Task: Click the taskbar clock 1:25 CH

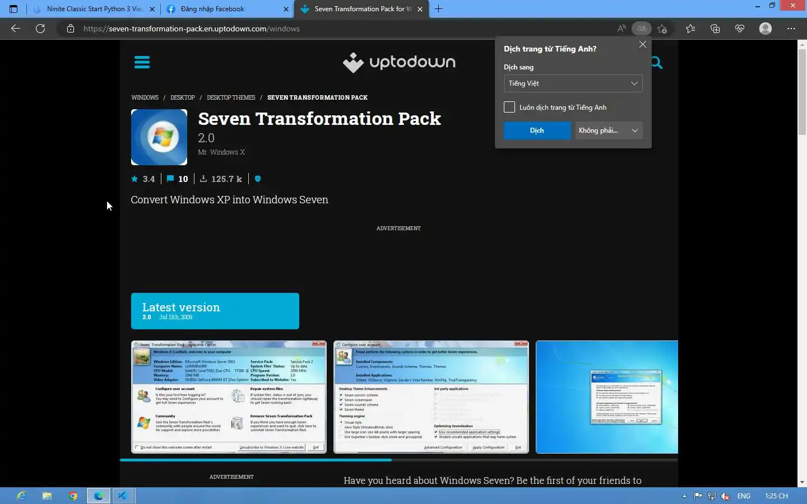Action: 776,496
